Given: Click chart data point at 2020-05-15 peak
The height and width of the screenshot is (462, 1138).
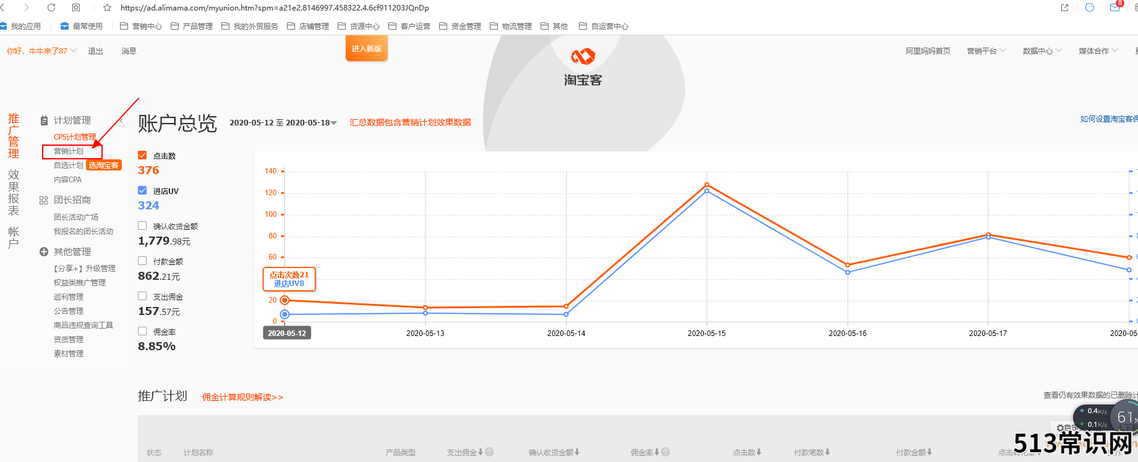Looking at the screenshot, I should coord(707,185).
